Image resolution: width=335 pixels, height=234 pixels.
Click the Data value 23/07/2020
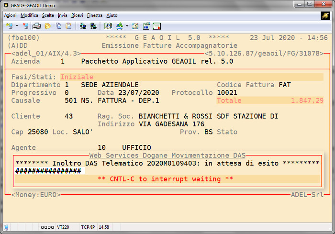[x=139, y=92]
